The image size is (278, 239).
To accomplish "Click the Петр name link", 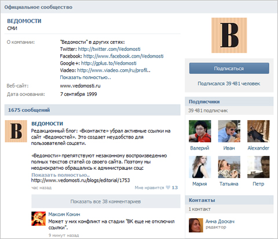I will click(x=258, y=184).
